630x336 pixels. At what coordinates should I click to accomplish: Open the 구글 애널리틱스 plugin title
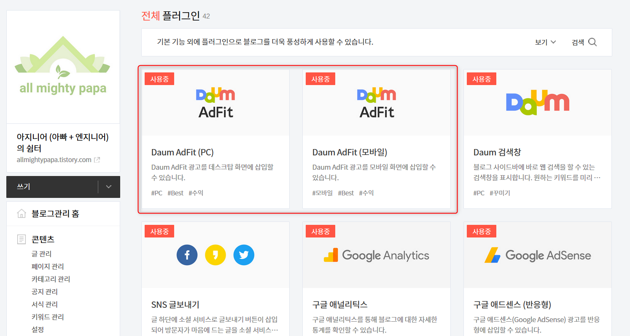click(340, 304)
